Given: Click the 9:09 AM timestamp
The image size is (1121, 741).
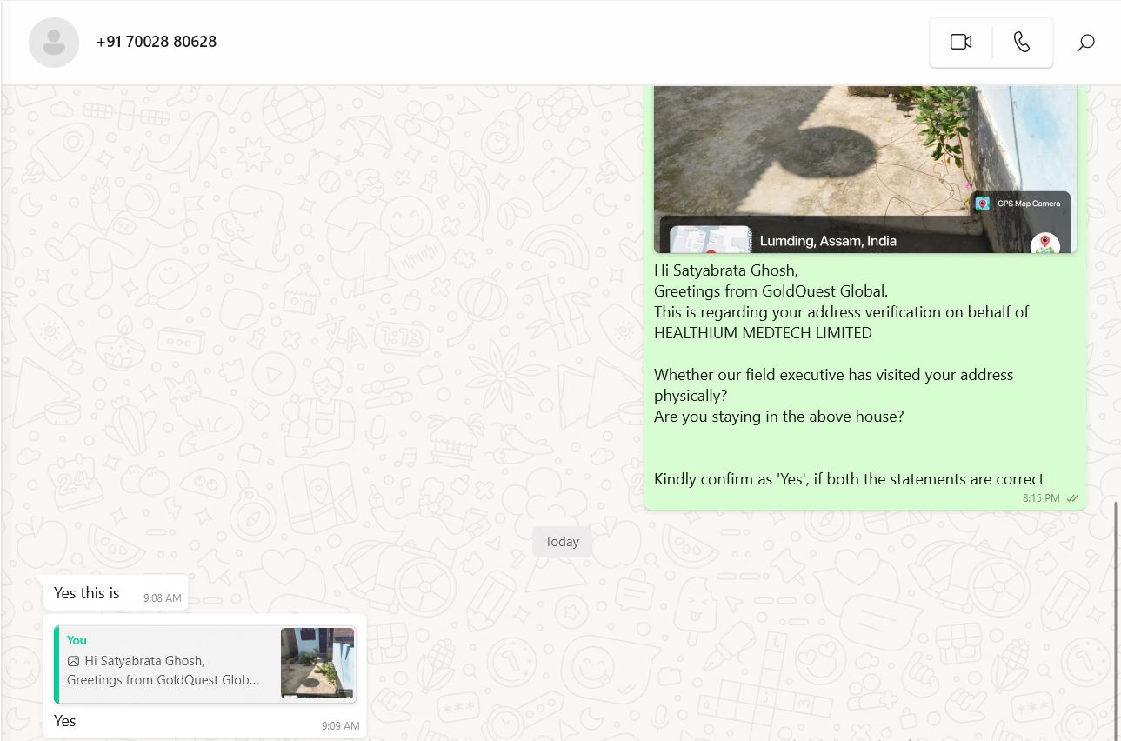Looking at the screenshot, I should click(x=340, y=726).
